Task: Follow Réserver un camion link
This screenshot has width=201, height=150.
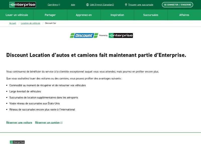Action: (47, 122)
